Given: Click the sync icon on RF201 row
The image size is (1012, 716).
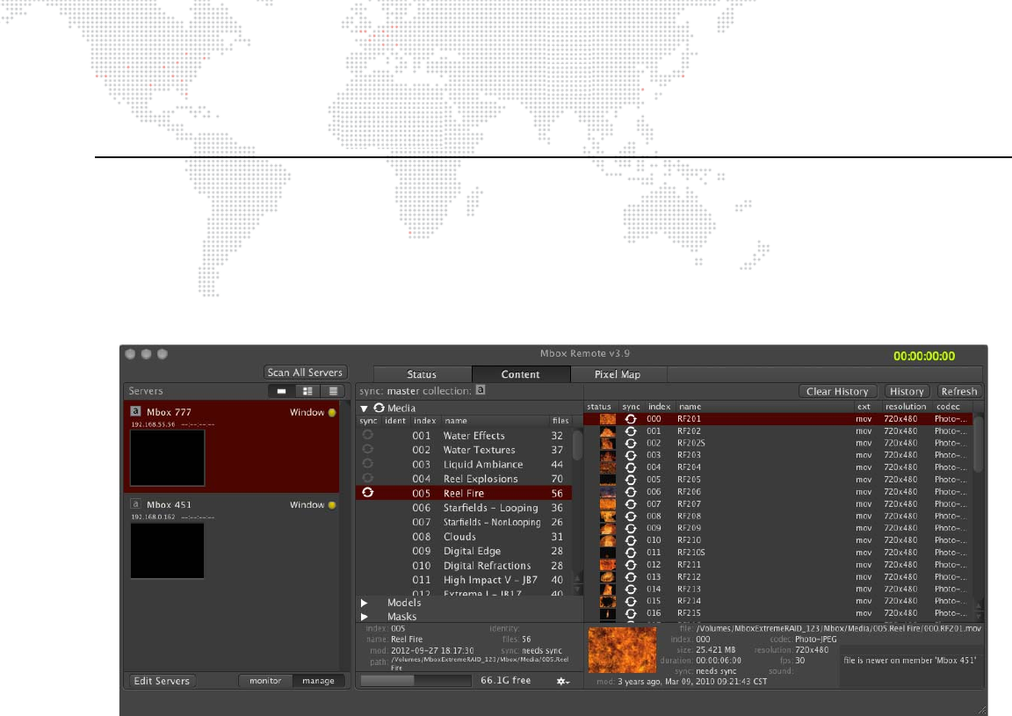Looking at the screenshot, I should [631, 419].
